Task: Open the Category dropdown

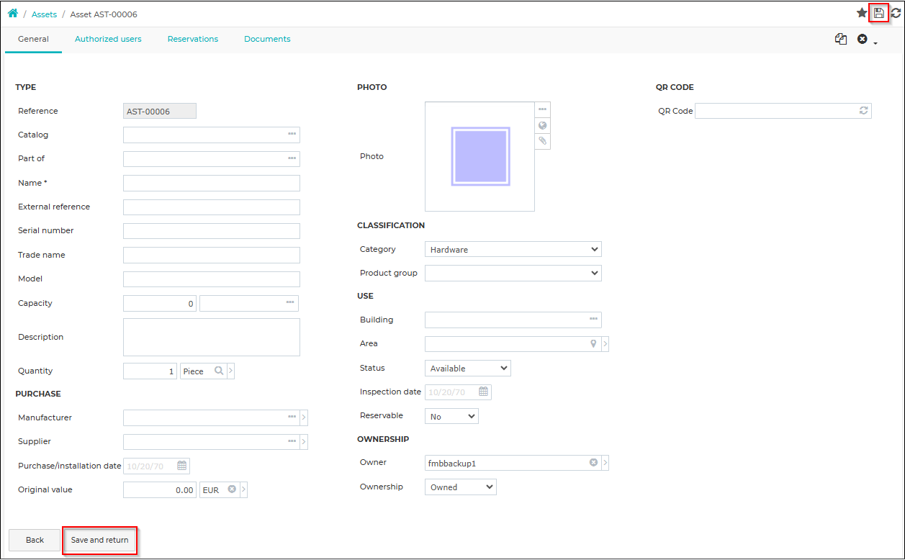Action: click(x=513, y=250)
